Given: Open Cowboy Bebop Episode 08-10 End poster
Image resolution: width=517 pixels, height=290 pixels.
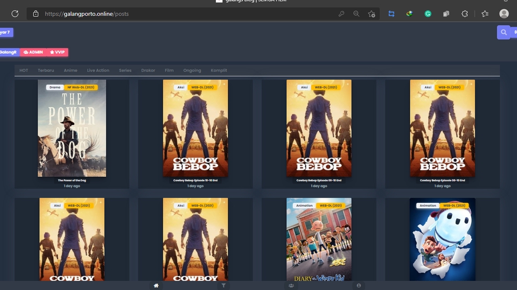Looking at the screenshot, I should [x=443, y=128].
